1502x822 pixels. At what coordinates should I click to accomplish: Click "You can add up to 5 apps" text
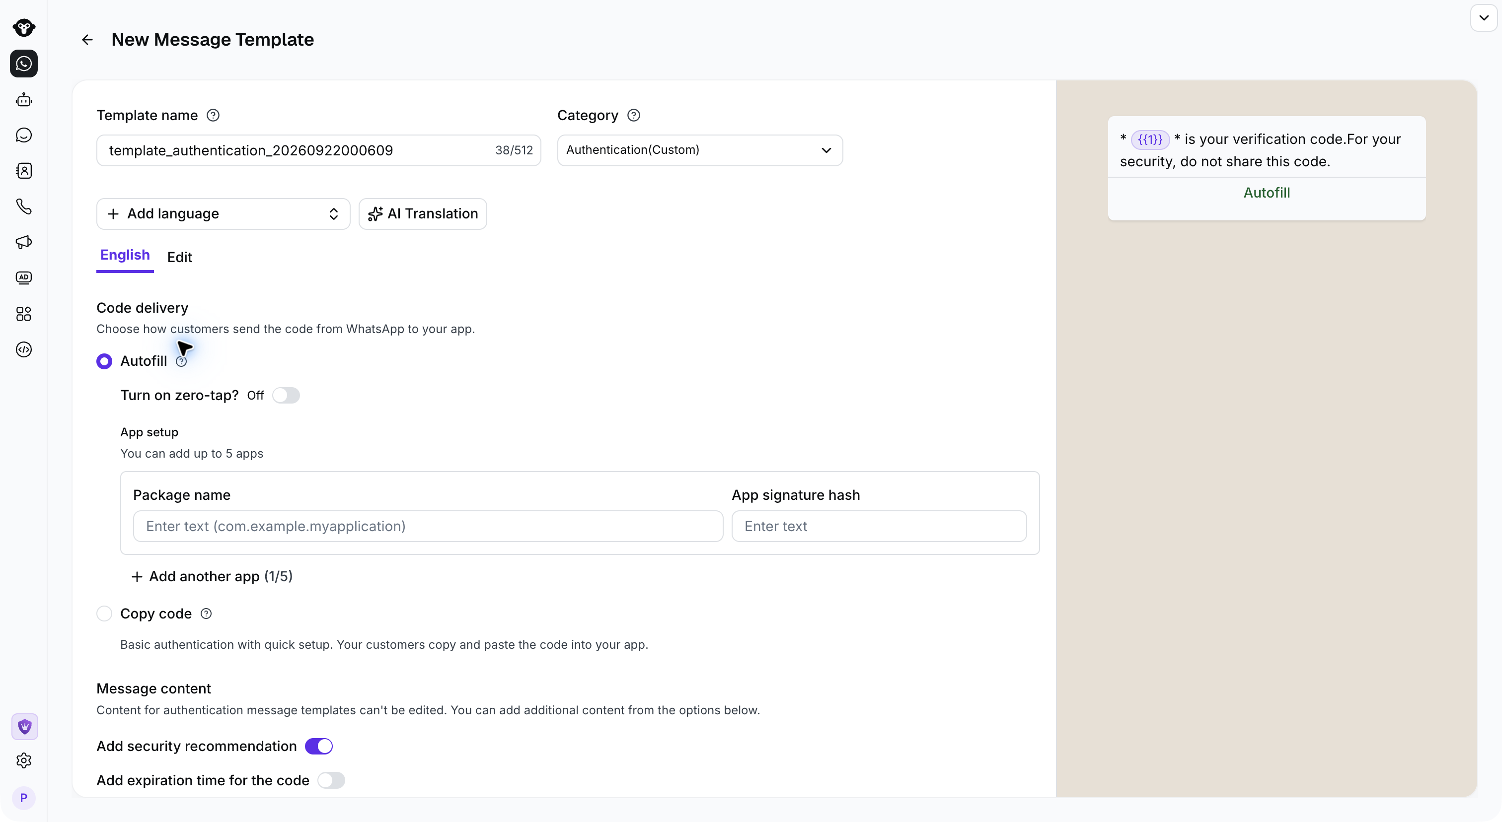click(x=192, y=453)
